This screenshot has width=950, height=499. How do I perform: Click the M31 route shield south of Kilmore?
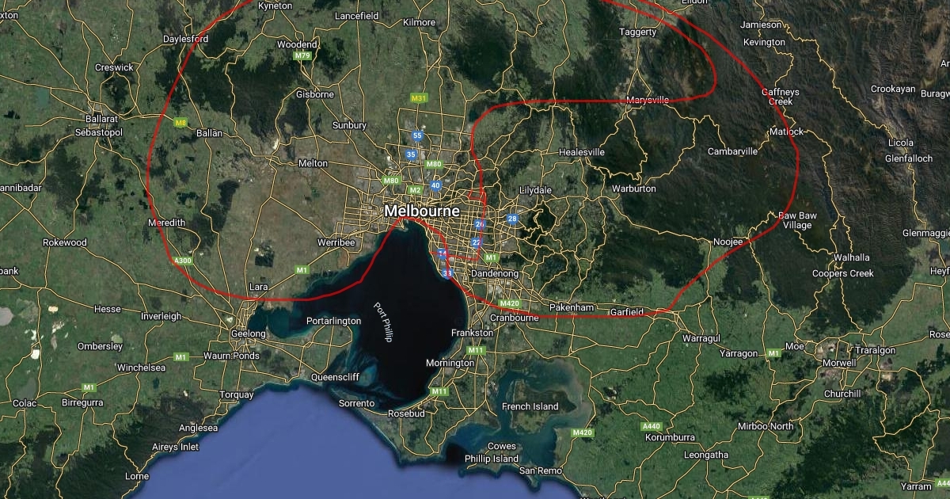pyautogui.click(x=420, y=98)
